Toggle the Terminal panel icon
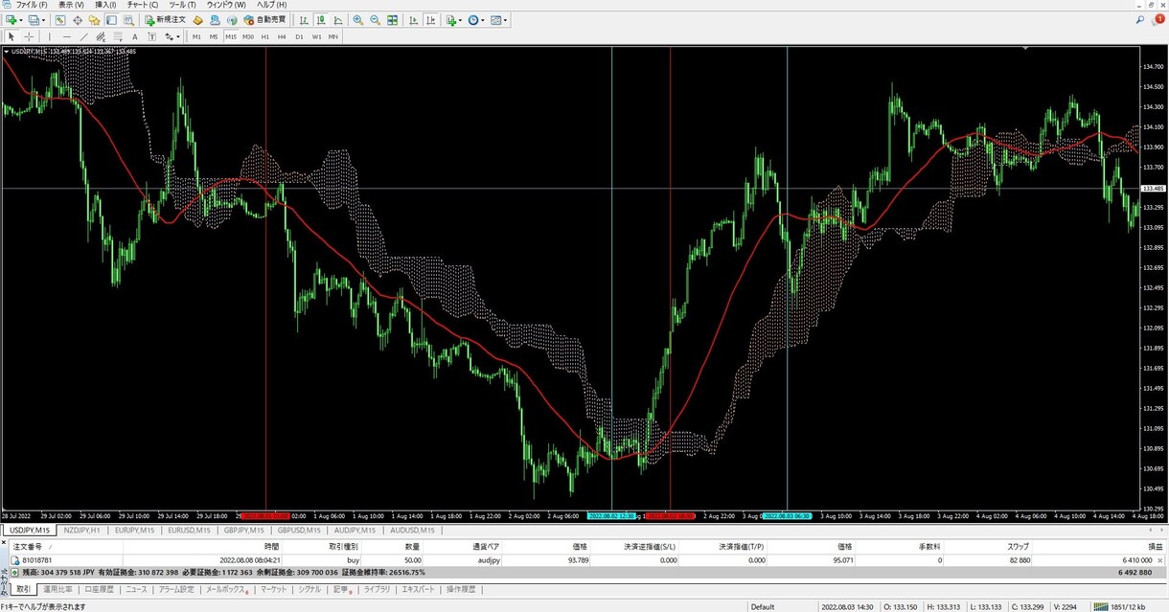The height and width of the screenshot is (612, 1169). [111, 19]
